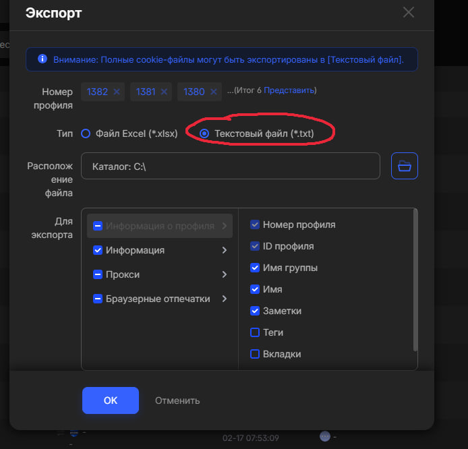Uncheck the Заметки checkbox
The width and height of the screenshot is (468, 449).
click(255, 311)
